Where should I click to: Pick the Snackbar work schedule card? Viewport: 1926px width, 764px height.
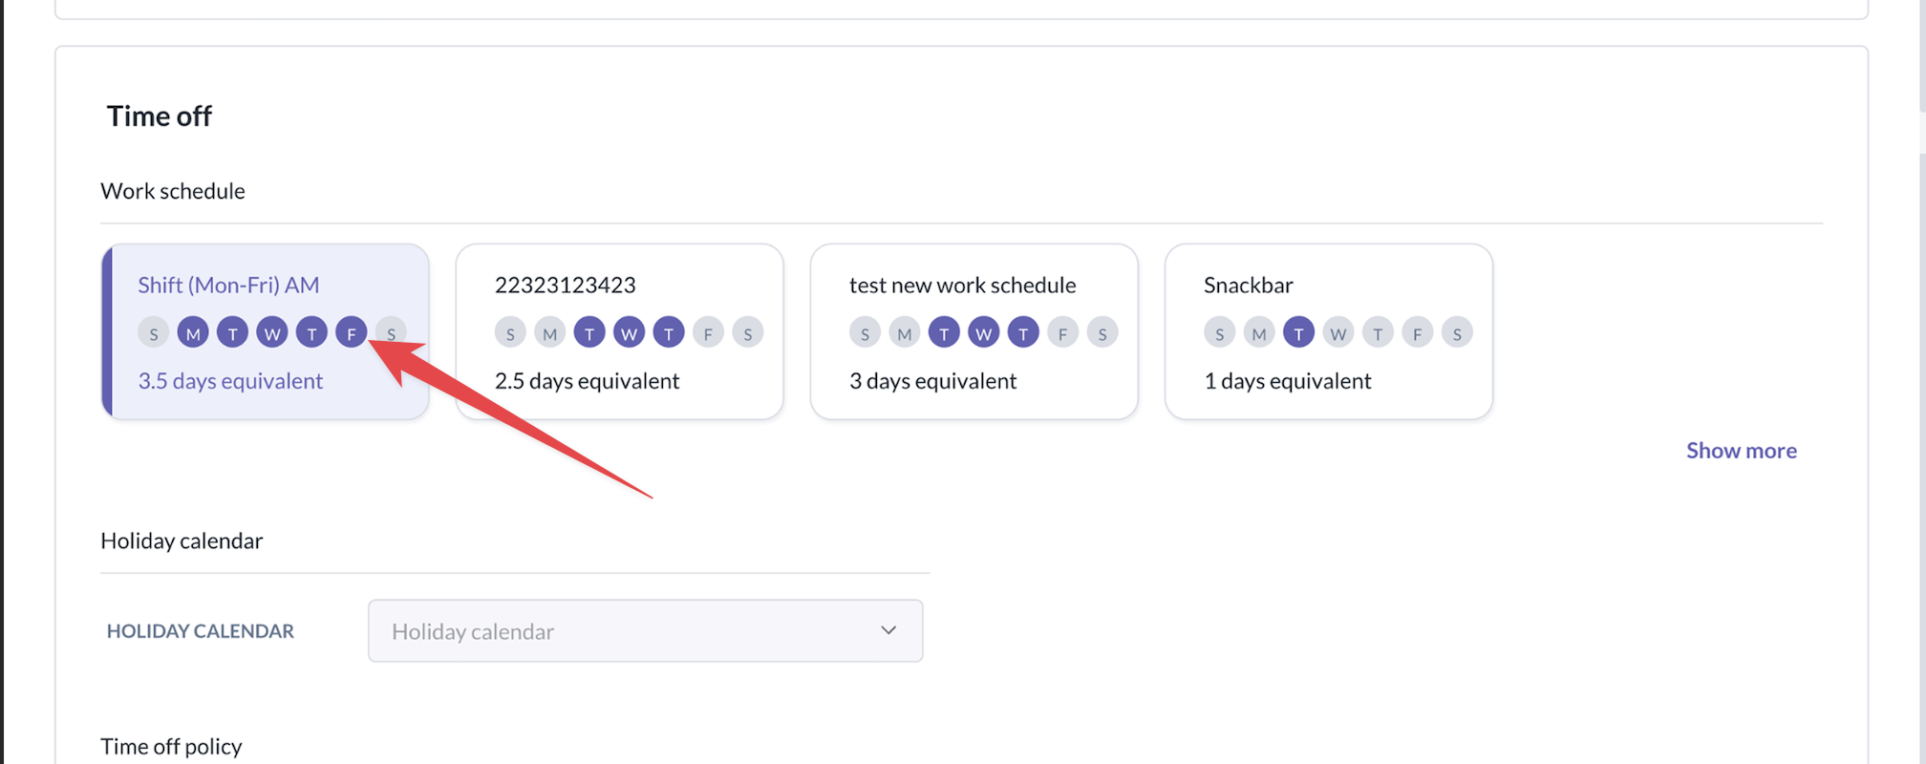(x=1328, y=286)
